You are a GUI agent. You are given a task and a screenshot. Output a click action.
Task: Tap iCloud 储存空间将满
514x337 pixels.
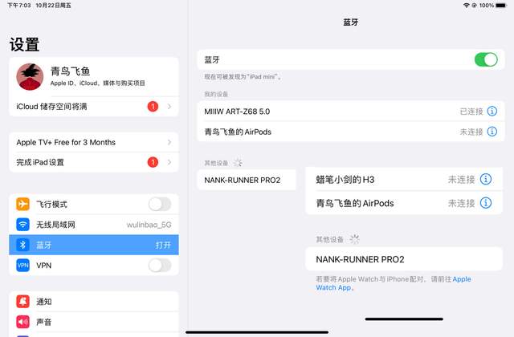(94, 107)
